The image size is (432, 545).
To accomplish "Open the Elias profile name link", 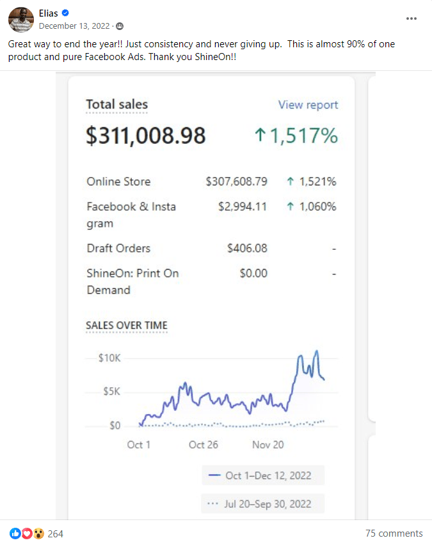I will point(49,13).
